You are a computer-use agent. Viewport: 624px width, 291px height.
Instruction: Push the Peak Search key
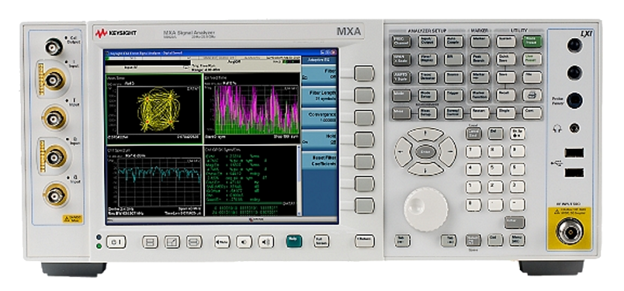[479, 60]
